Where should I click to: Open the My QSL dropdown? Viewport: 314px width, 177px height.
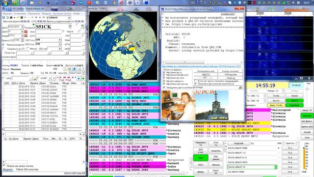83,73
